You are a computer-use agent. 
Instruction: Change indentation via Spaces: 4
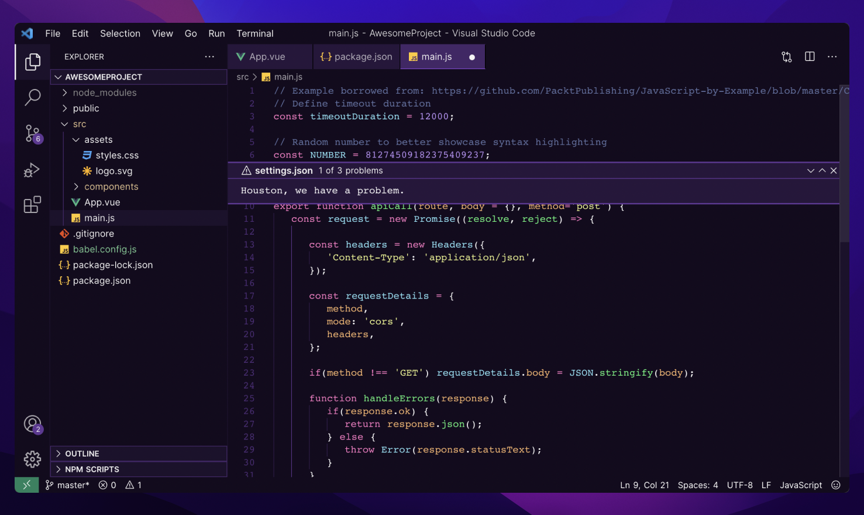pyautogui.click(x=697, y=485)
